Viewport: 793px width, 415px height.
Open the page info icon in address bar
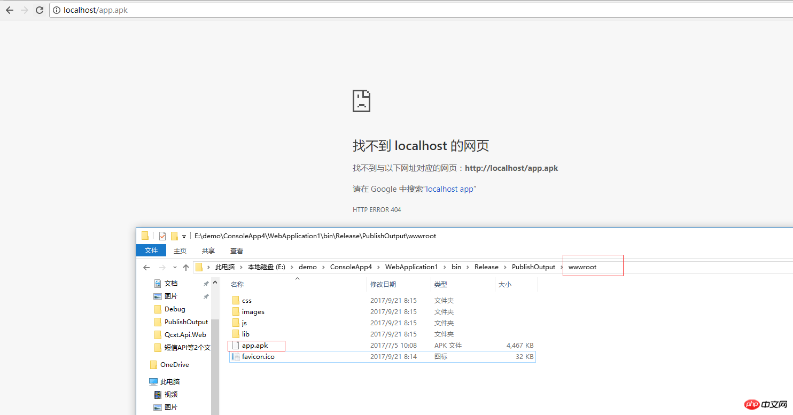pos(57,10)
